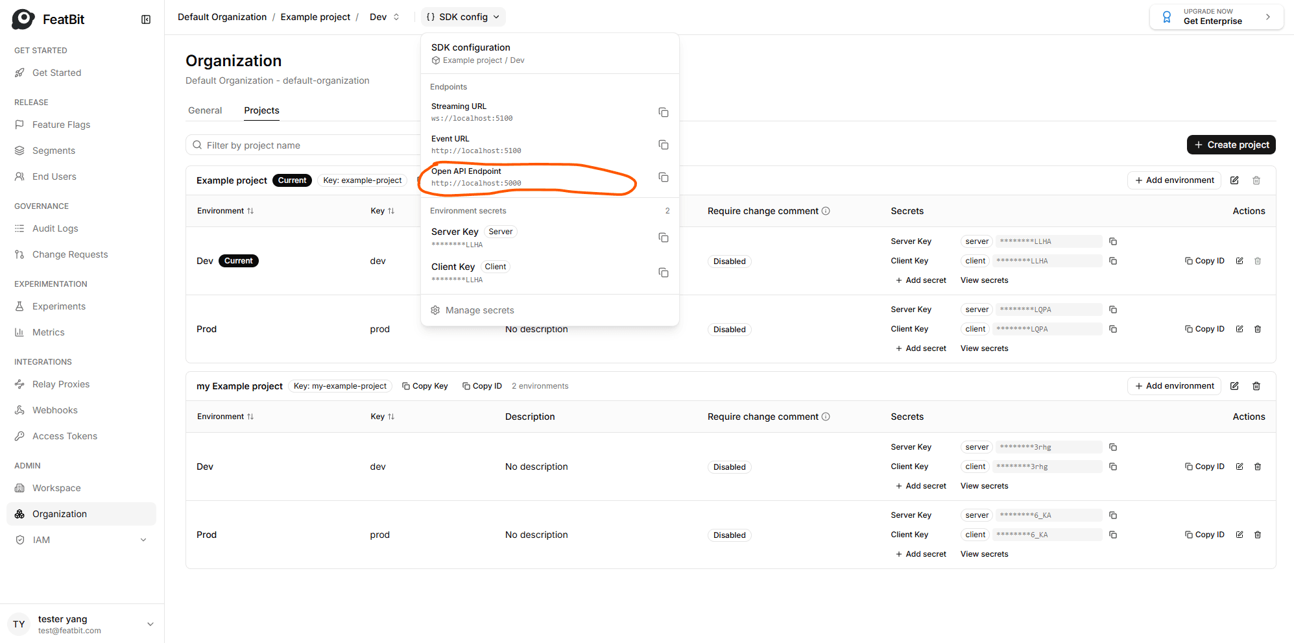Delete the Example project
Viewport: 1294px width, 643px height.
[1256, 180]
